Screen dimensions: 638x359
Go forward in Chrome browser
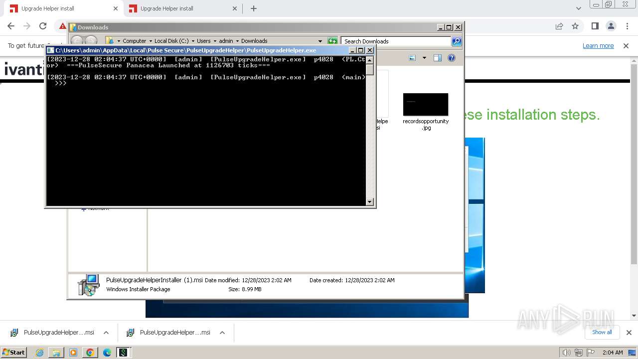(x=27, y=26)
